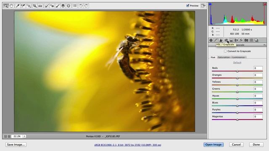
Task: Select the Radial Filter tool
Action: 69,6
